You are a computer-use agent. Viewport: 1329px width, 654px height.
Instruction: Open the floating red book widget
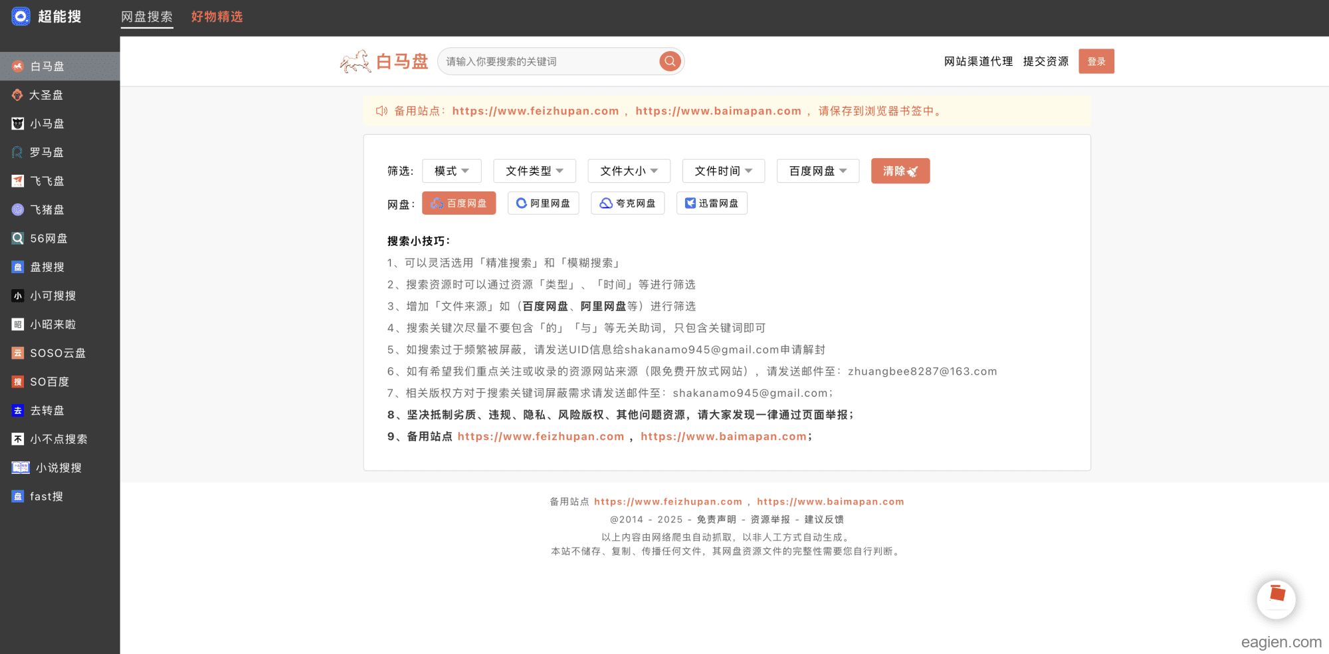click(x=1276, y=599)
